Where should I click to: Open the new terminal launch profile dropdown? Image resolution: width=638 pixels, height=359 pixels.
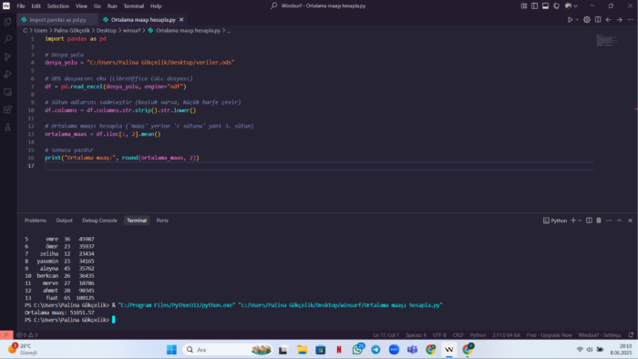click(580, 221)
